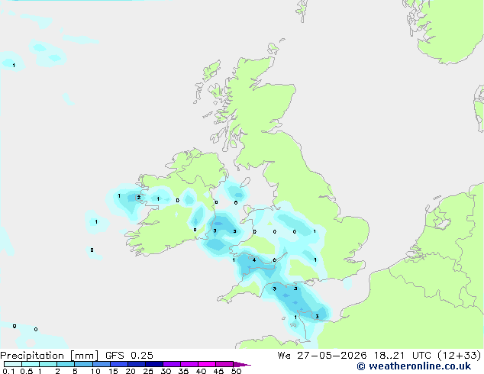Click the '2' rainfall value off western Ireland
Image resolution: width=484 pixels, height=374 pixels.
pyautogui.click(x=139, y=198)
